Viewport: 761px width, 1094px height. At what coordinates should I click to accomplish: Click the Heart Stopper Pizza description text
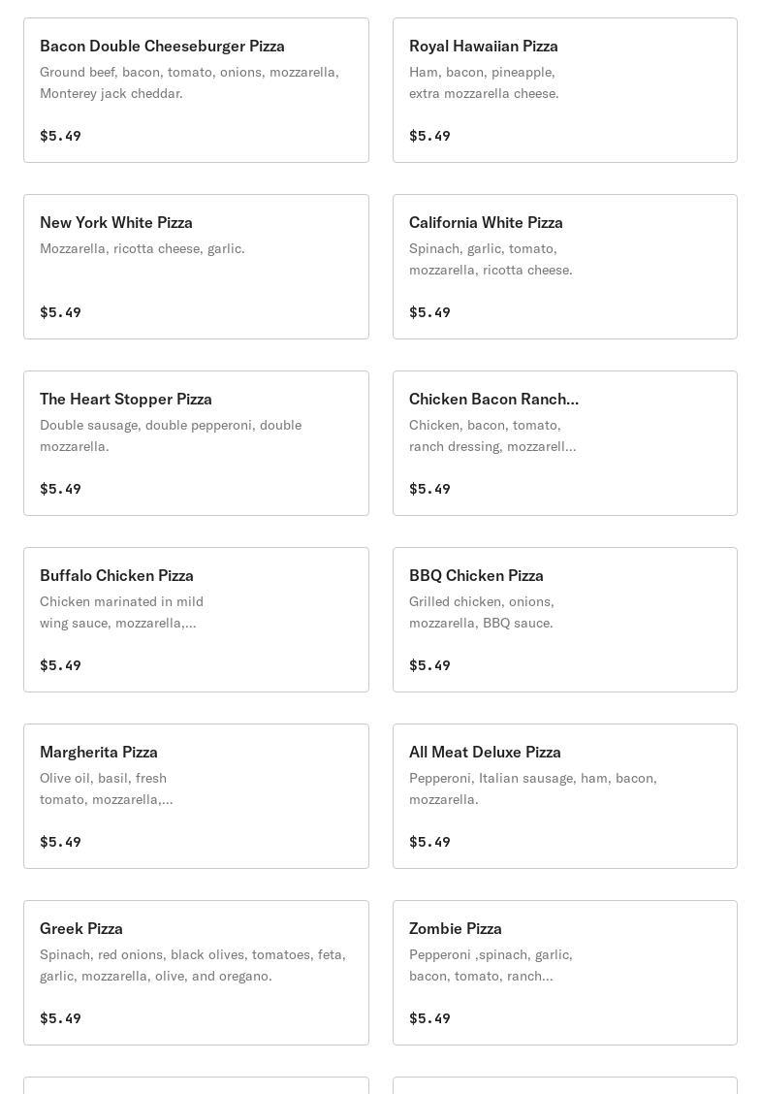171,435
